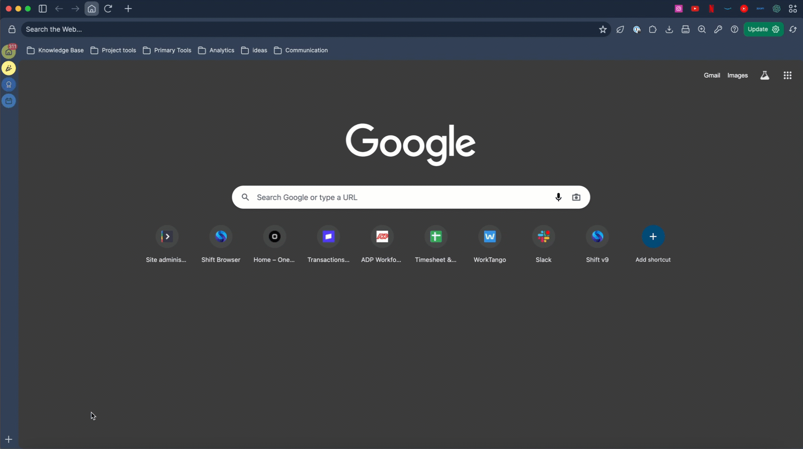Open the Instagram app shortcut

coord(679,9)
